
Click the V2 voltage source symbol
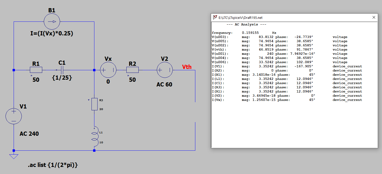click(165, 70)
